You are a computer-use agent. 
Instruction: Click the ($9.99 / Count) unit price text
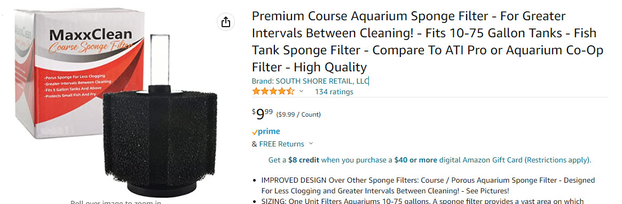(298, 115)
